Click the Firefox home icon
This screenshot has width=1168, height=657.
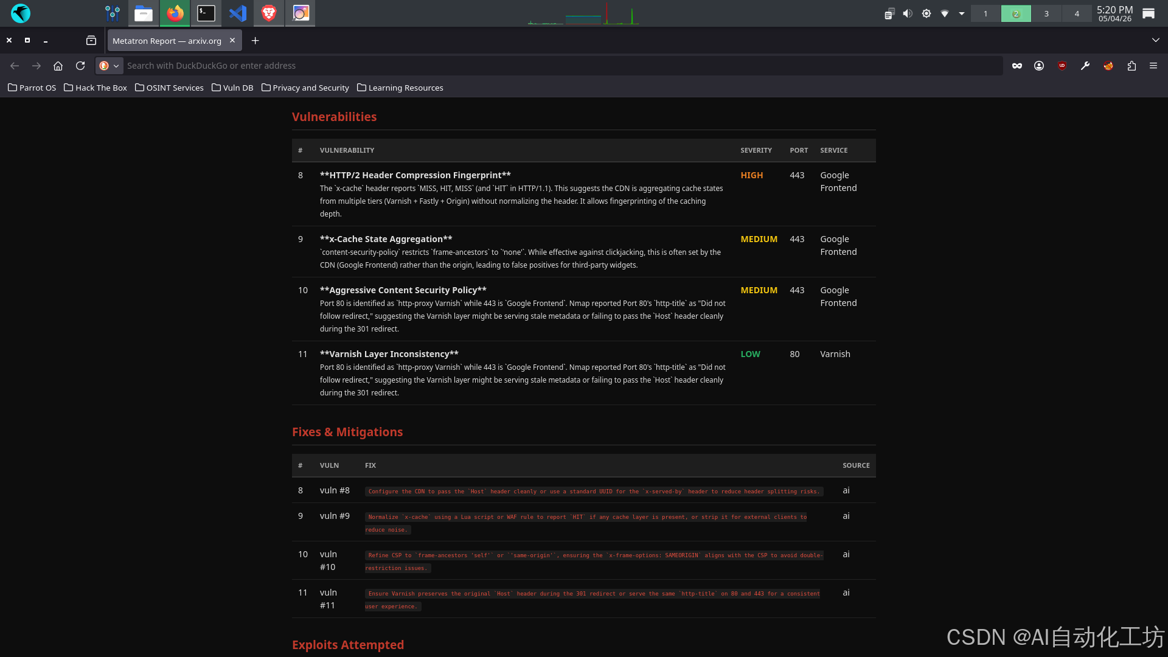click(x=58, y=66)
